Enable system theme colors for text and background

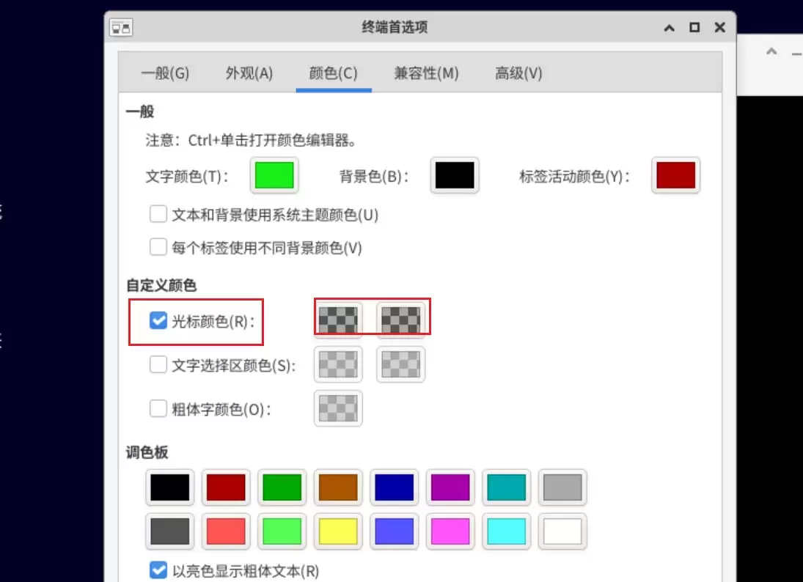(x=158, y=213)
